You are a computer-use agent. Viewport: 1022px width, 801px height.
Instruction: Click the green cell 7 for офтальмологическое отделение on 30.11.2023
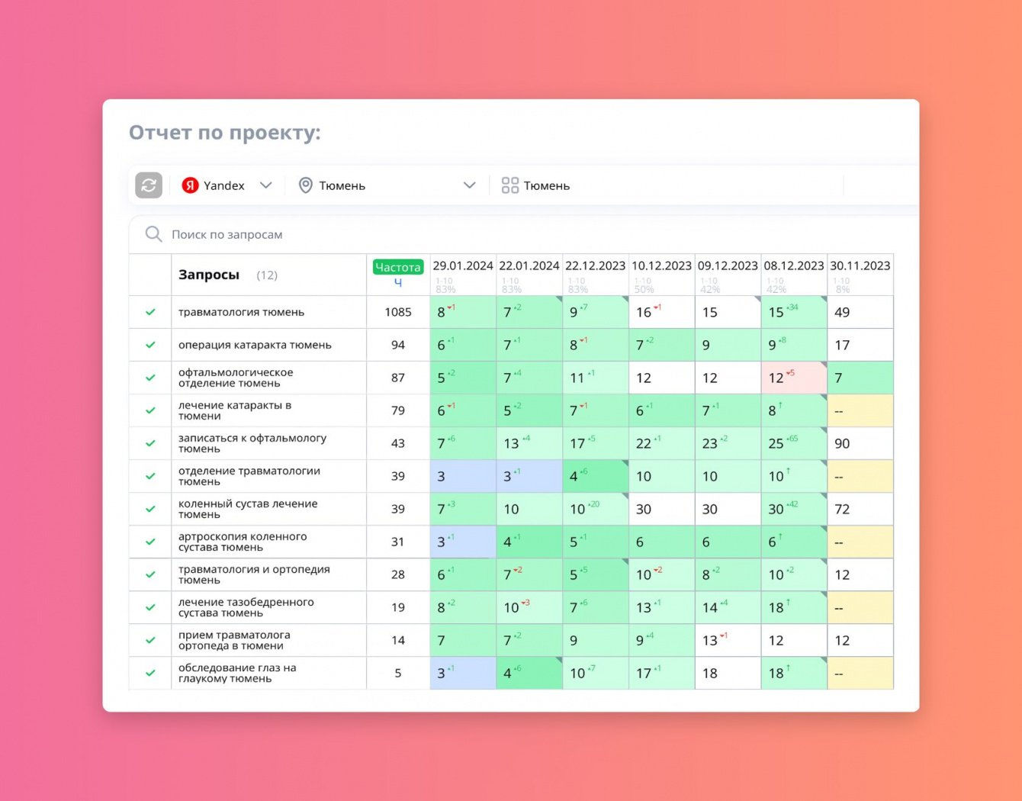[860, 378]
